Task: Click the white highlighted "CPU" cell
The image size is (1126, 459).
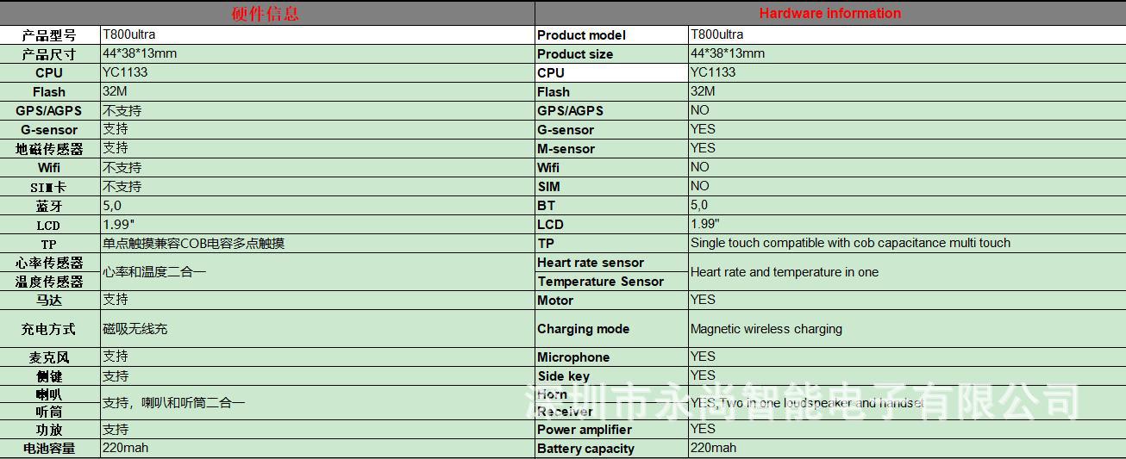Action: pyautogui.click(x=611, y=73)
